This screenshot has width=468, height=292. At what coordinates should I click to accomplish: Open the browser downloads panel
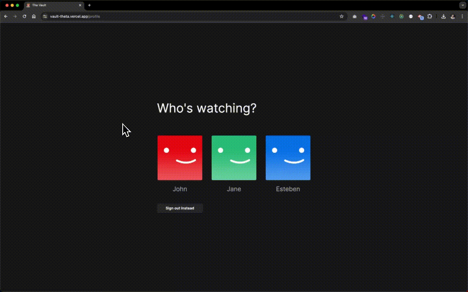[x=443, y=17]
